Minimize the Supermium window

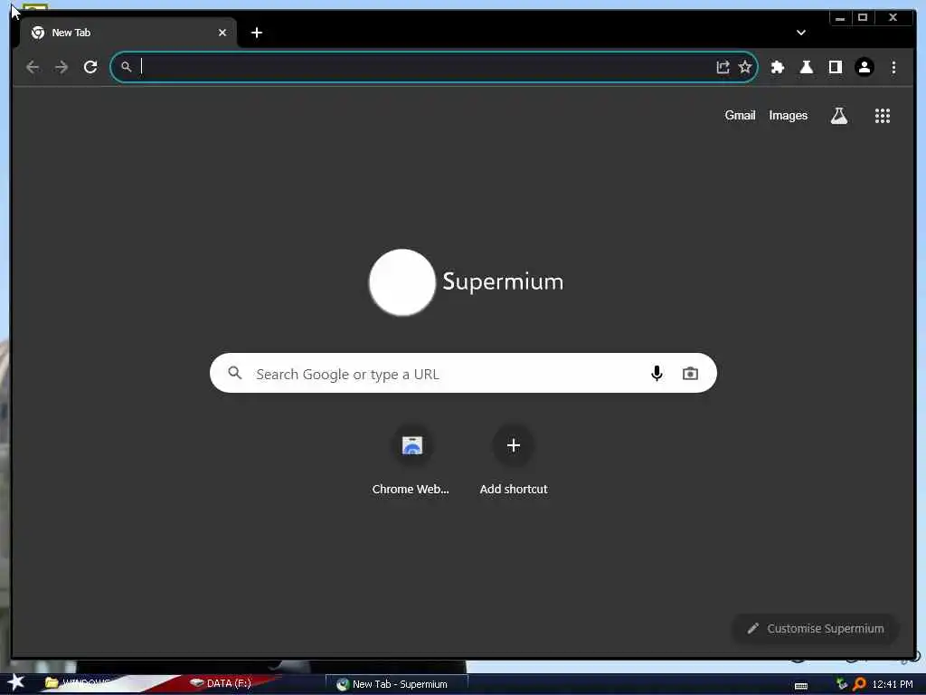[x=840, y=18]
